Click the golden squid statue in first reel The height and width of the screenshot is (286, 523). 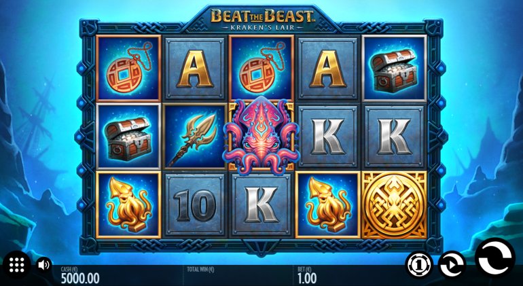128,205
